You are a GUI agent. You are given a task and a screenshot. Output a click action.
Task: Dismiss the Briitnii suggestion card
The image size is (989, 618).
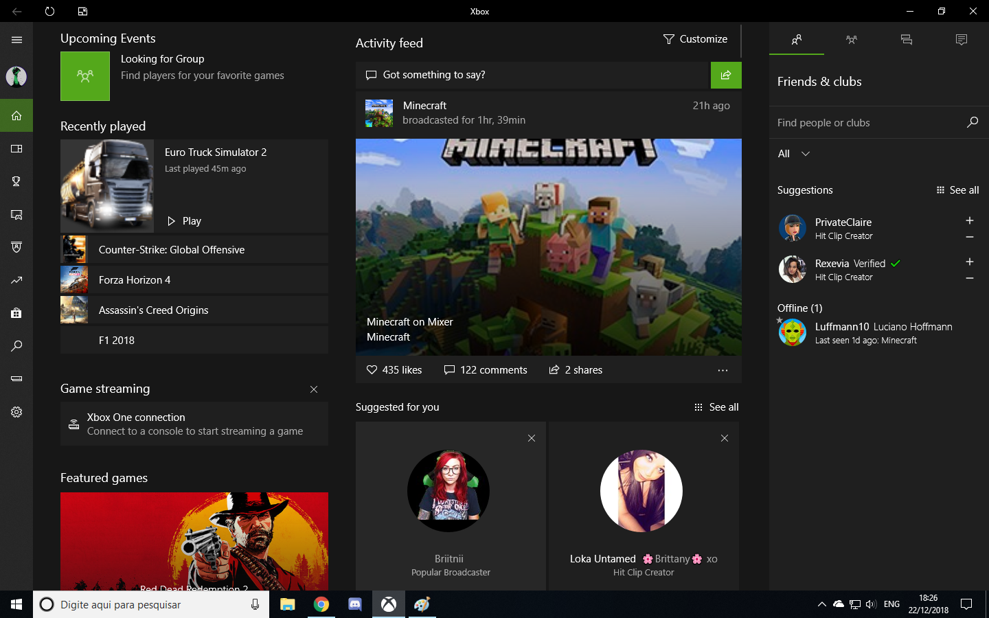point(532,438)
